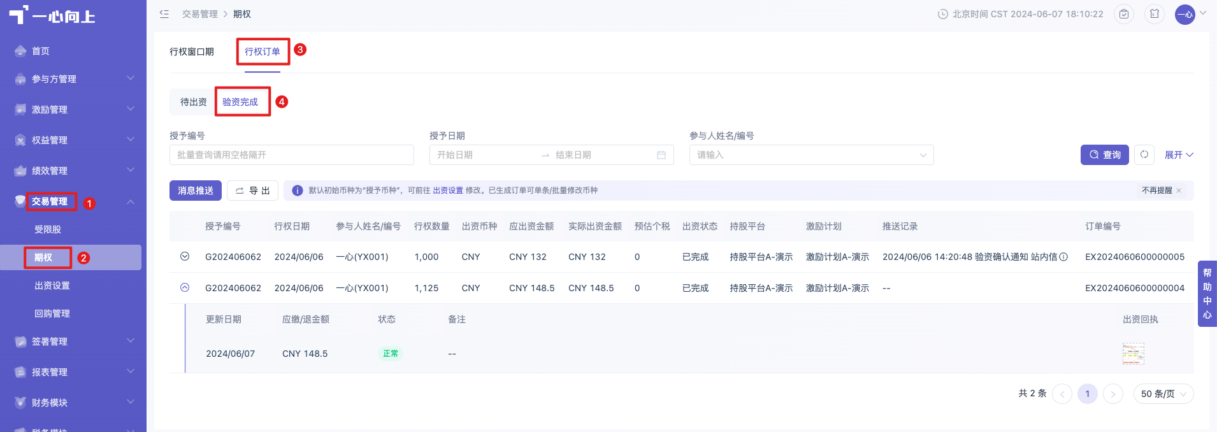Expand the 绩效管理 menu chevron
This screenshot has width=1217, height=432.
point(131,170)
